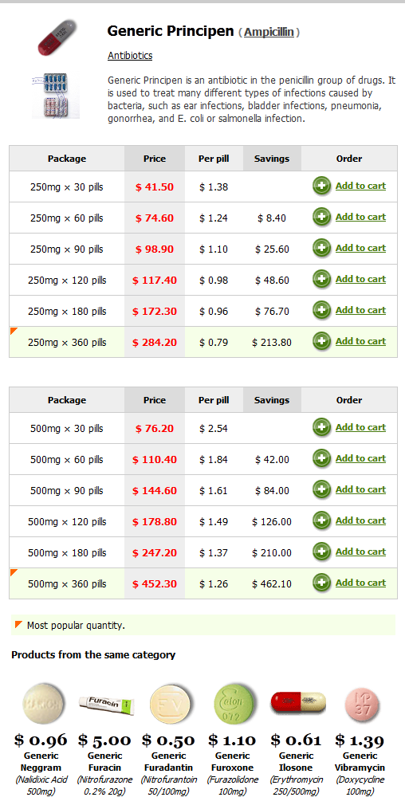Add 500mg × 30 pills to cart

point(360,427)
